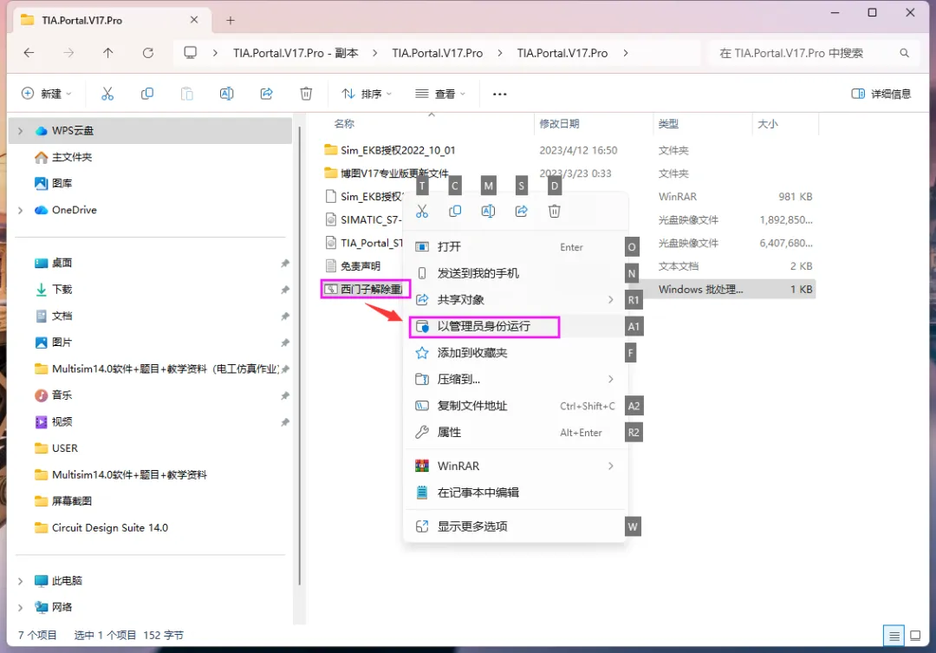The image size is (936, 653).
Task: Click the computer icon in the address bar
Action: [191, 53]
